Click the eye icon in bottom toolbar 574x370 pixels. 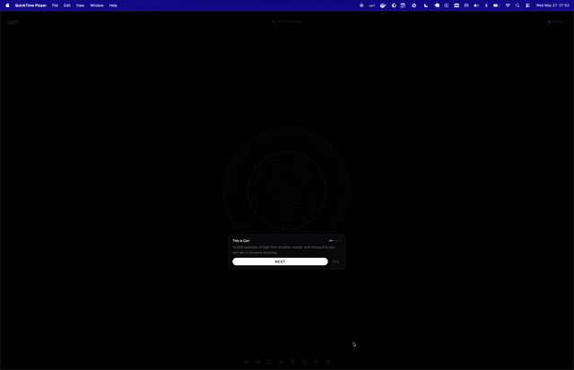point(246,362)
